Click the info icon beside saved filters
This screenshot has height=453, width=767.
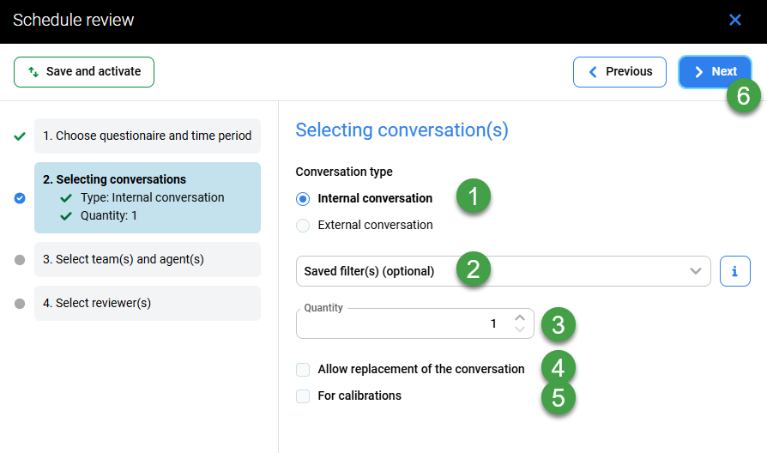[x=734, y=271]
